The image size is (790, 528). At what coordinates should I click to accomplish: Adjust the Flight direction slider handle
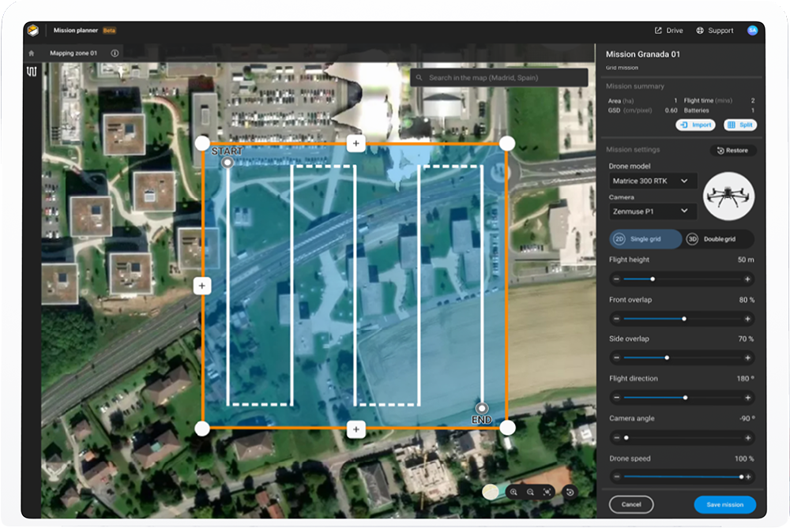[x=685, y=398]
